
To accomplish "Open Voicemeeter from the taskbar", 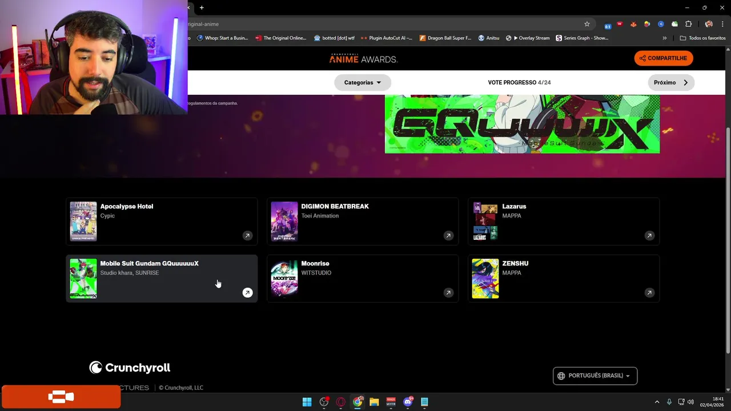I will [x=391, y=402].
